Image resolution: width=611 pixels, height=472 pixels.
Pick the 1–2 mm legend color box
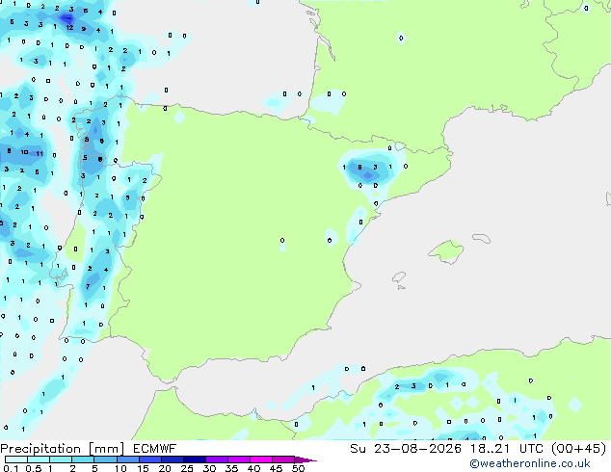61,459
